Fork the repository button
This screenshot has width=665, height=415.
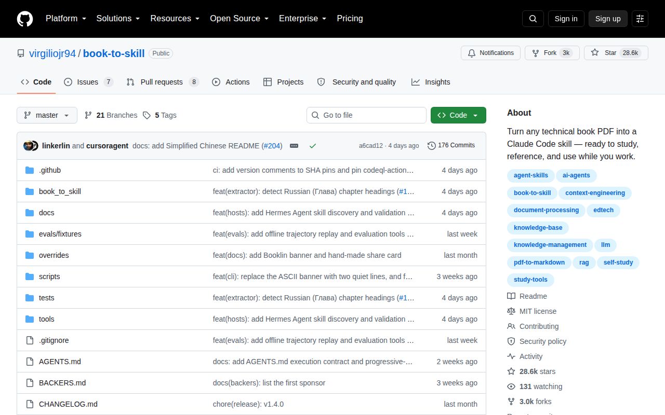pos(552,53)
